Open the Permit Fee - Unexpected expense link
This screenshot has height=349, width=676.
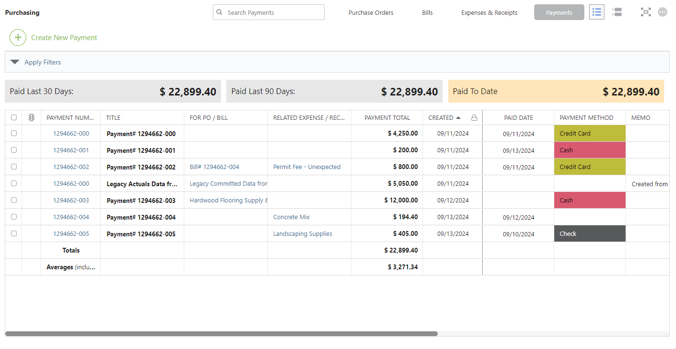pos(307,167)
